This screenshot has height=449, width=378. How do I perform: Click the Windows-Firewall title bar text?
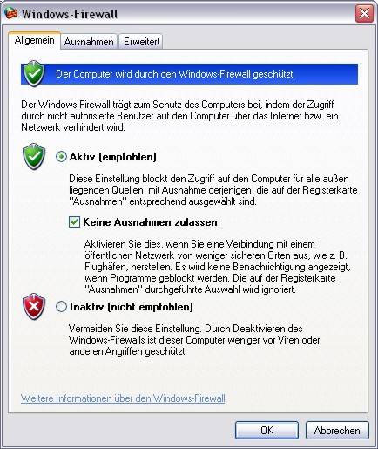tap(70, 14)
